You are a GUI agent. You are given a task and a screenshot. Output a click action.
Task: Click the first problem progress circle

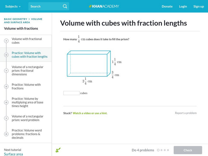pos(158,150)
